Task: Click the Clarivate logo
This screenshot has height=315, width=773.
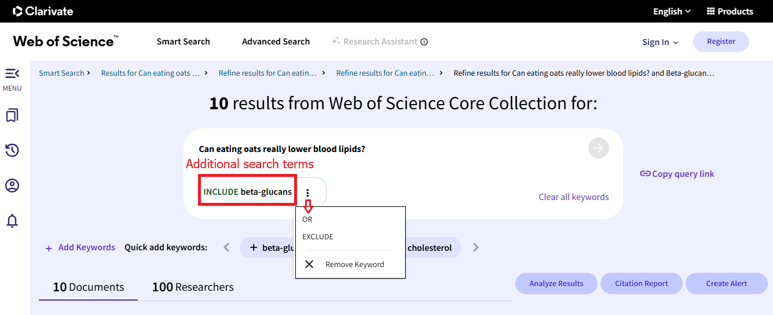Action: (x=43, y=11)
